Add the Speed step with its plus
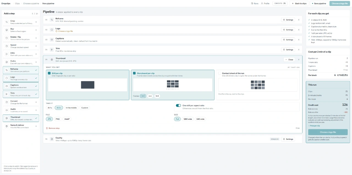 tap(36, 46)
